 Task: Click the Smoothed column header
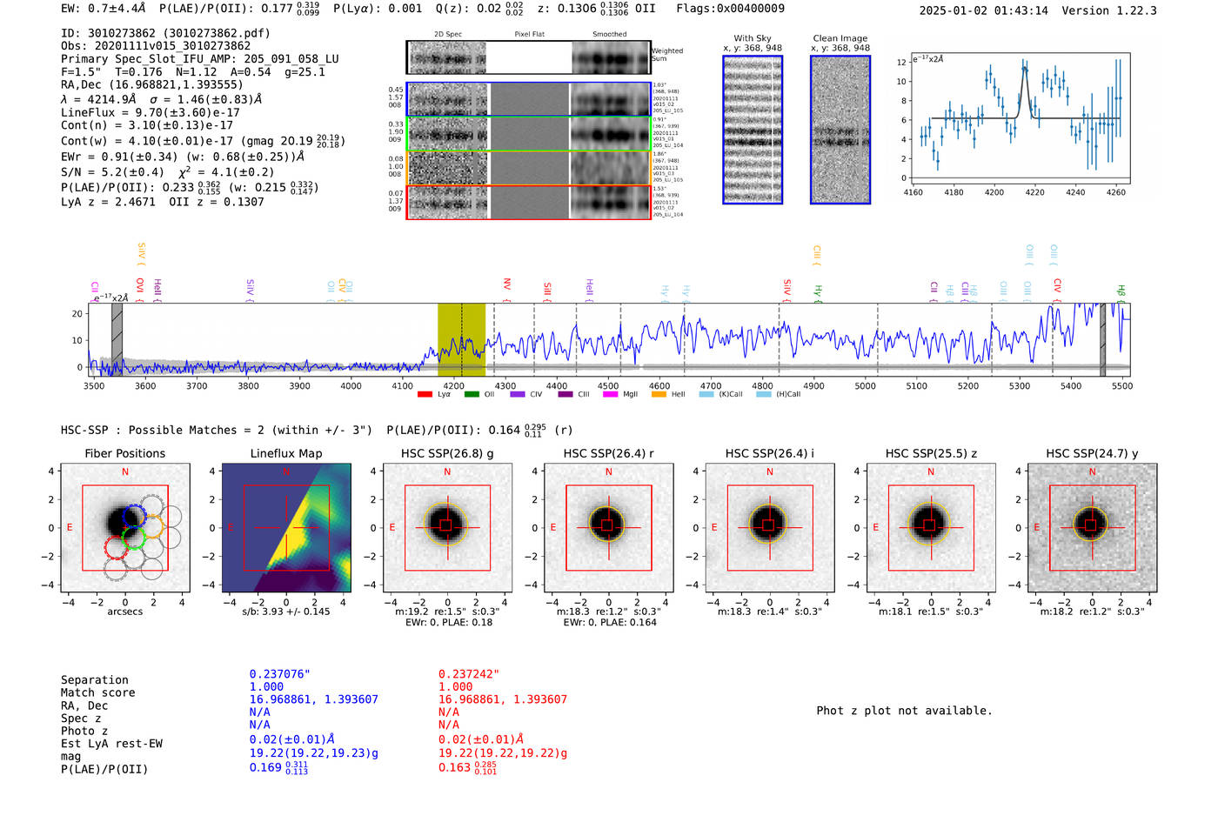(610, 34)
